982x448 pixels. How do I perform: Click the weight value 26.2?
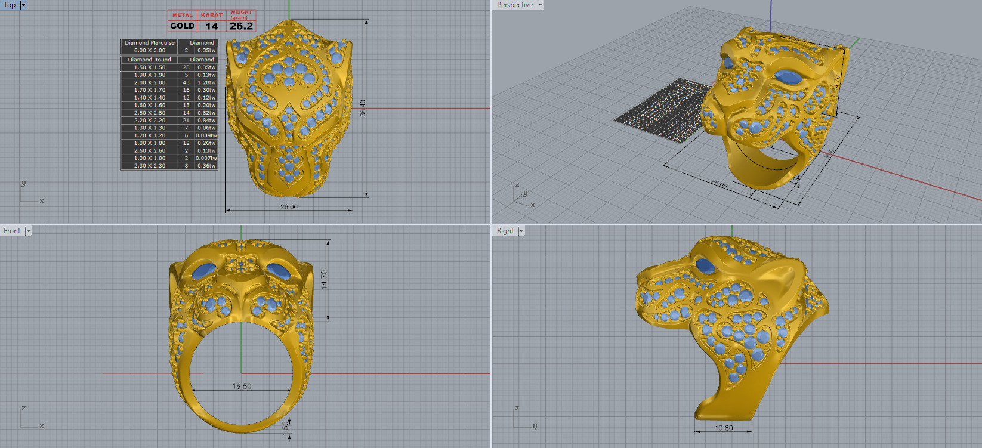tap(241, 26)
